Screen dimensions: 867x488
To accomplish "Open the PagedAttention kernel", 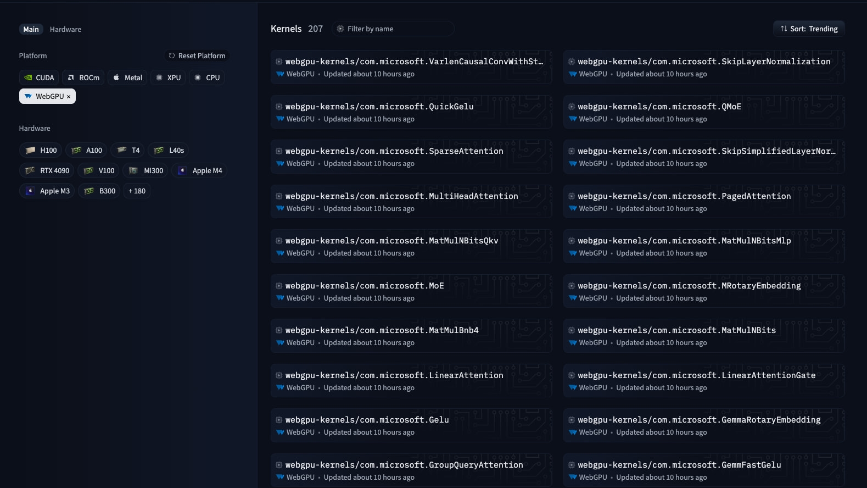I will tap(704, 202).
